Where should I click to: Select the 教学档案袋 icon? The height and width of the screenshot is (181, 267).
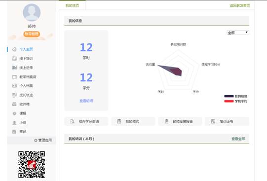click(14, 77)
